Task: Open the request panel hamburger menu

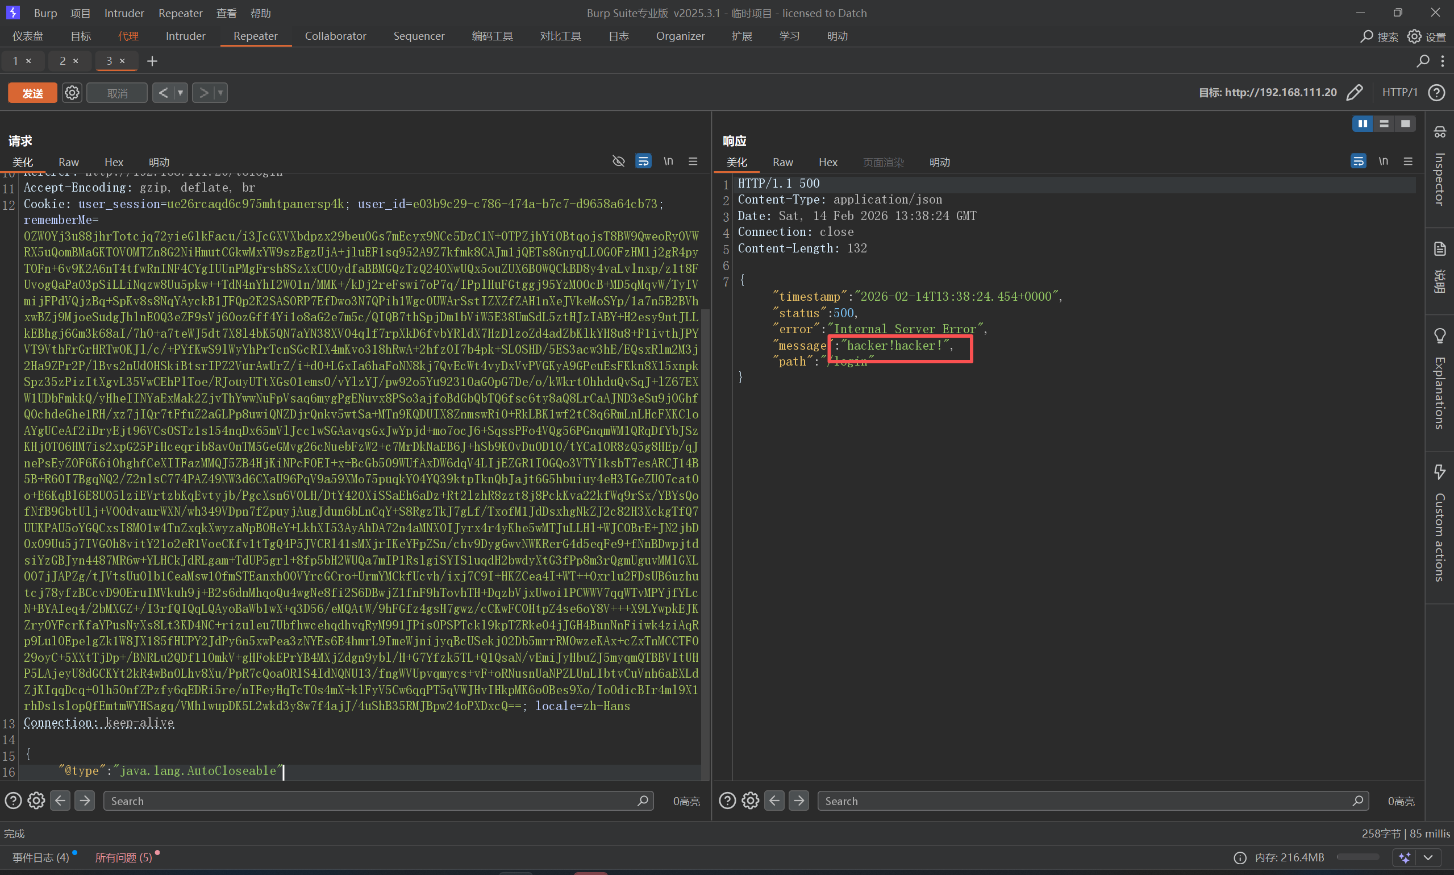Action: click(693, 161)
